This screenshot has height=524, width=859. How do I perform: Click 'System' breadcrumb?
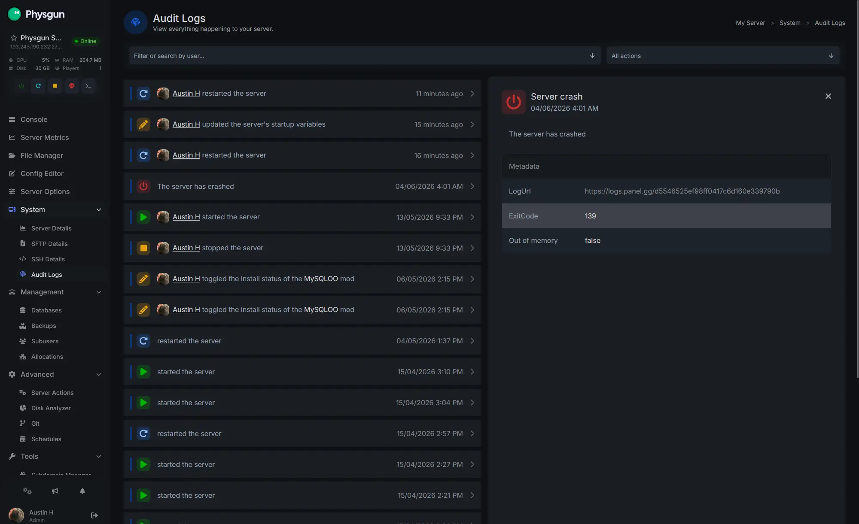[x=790, y=23]
